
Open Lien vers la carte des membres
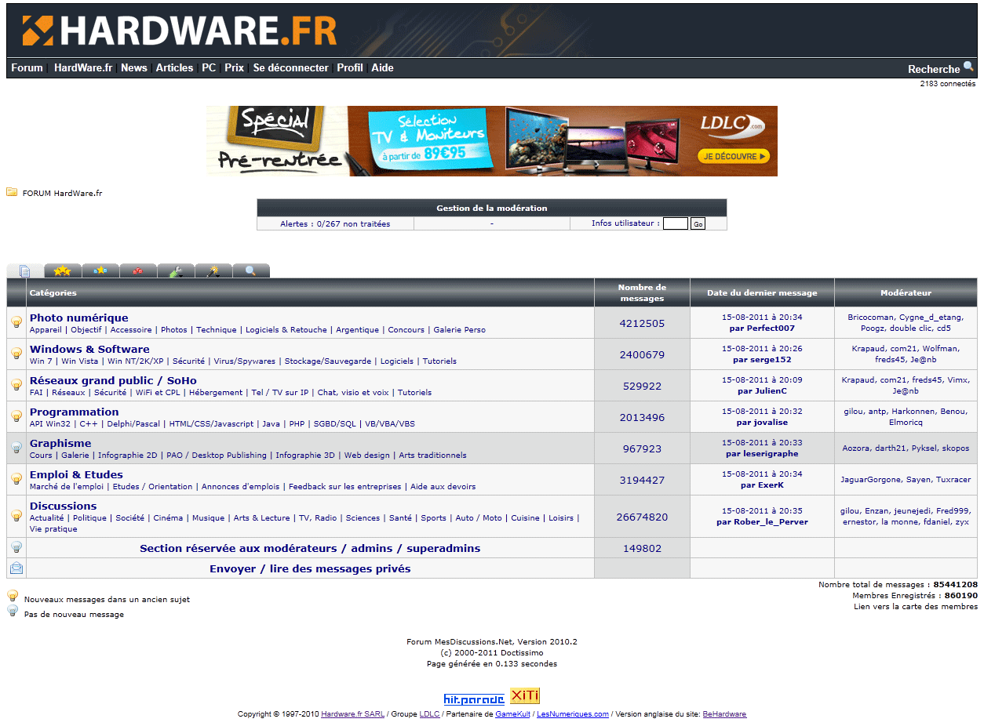click(x=916, y=607)
